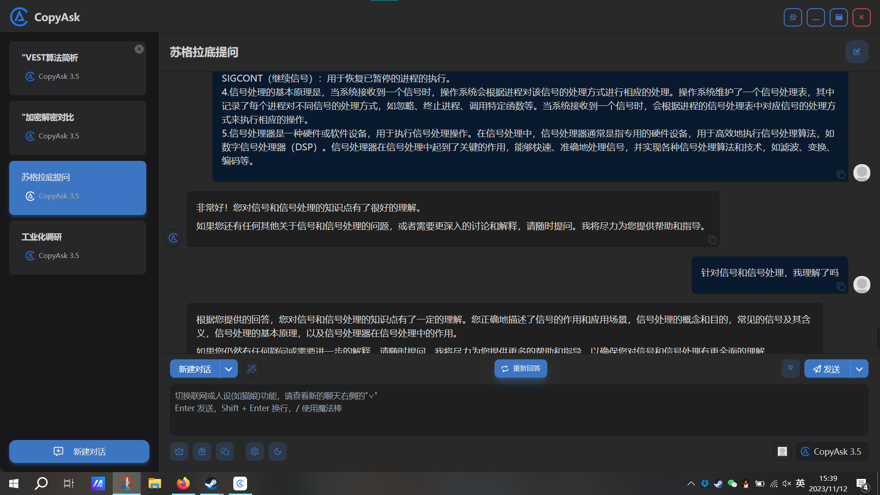Open the "加密解密对比 conversation
The image size is (880, 495).
(x=77, y=128)
